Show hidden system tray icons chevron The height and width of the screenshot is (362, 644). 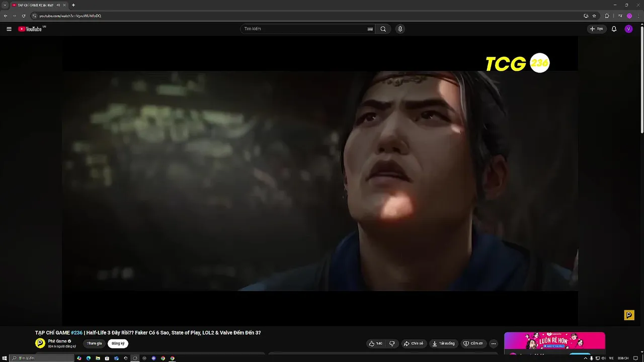585,358
